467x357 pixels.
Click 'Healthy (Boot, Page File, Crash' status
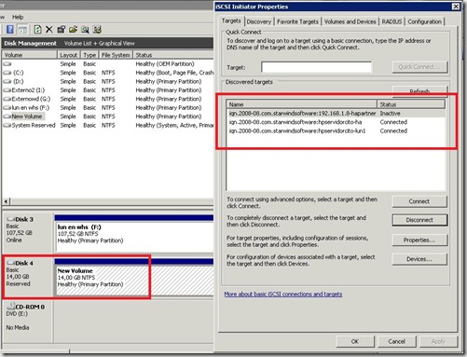click(174, 73)
